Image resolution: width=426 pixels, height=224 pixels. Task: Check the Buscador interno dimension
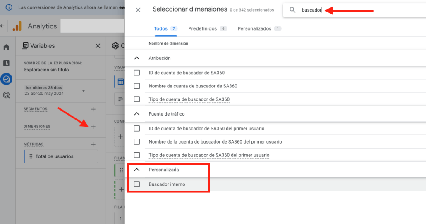(136, 184)
